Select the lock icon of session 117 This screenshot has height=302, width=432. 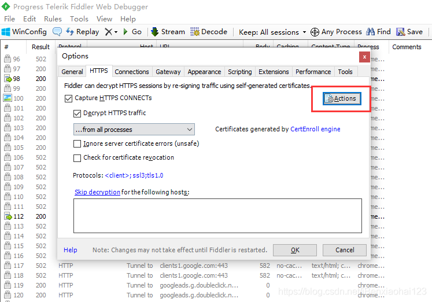pos(8,265)
